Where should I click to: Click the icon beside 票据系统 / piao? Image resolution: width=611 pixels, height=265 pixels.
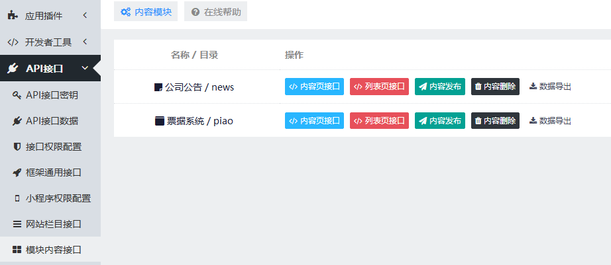158,120
